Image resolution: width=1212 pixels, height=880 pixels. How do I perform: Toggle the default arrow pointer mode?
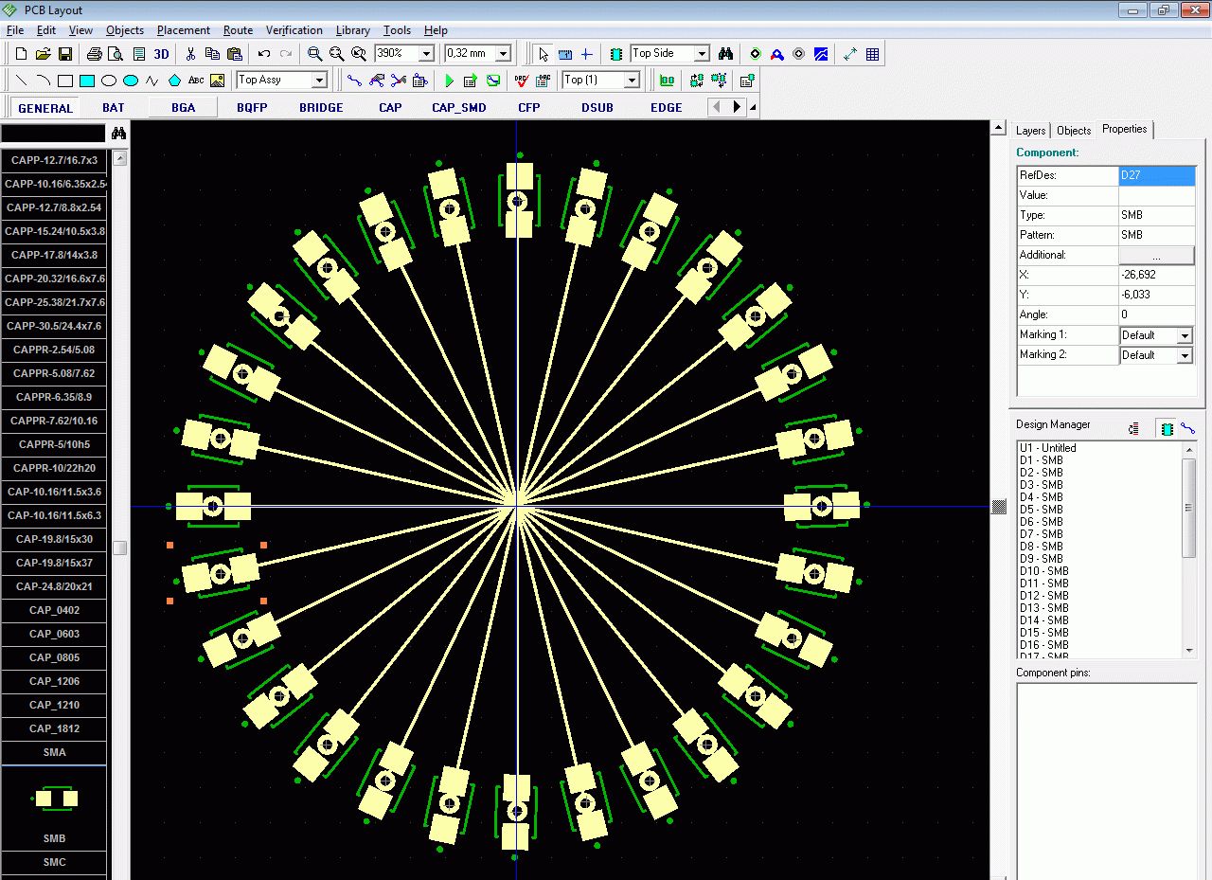pyautogui.click(x=543, y=54)
